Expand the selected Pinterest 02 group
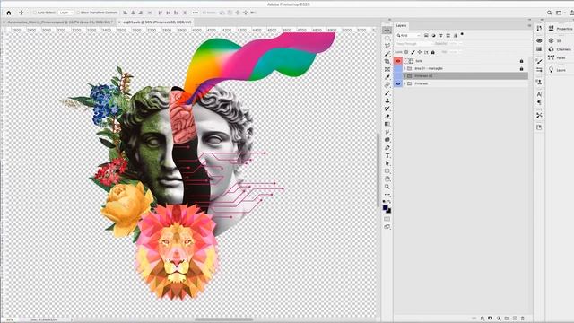This screenshot has height=323, width=574. pos(404,76)
